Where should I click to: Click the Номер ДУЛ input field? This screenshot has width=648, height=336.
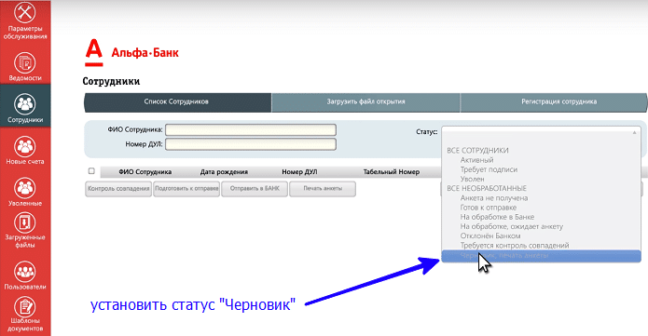(x=251, y=144)
